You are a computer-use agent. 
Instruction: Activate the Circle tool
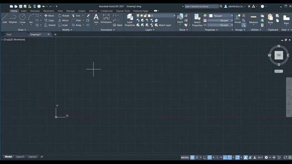pos(22,19)
